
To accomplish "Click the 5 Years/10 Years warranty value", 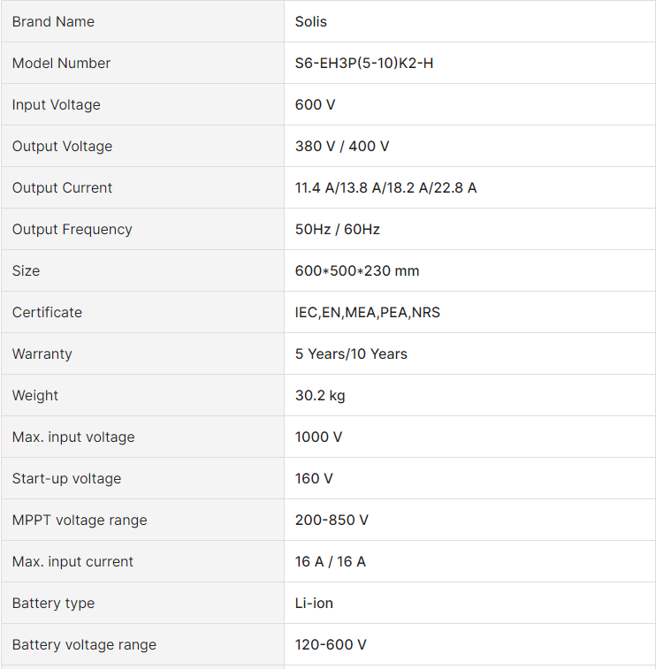I will click(x=351, y=354).
